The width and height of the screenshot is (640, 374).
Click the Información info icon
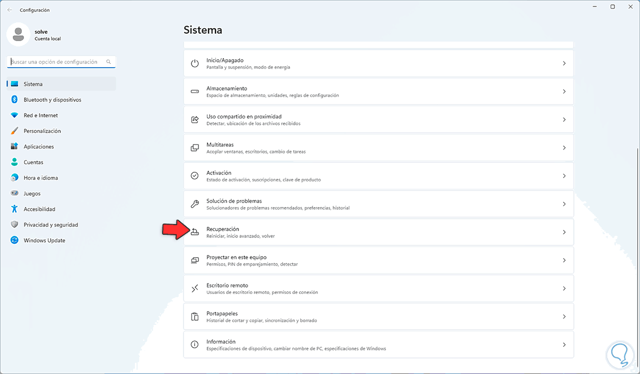tap(195, 345)
